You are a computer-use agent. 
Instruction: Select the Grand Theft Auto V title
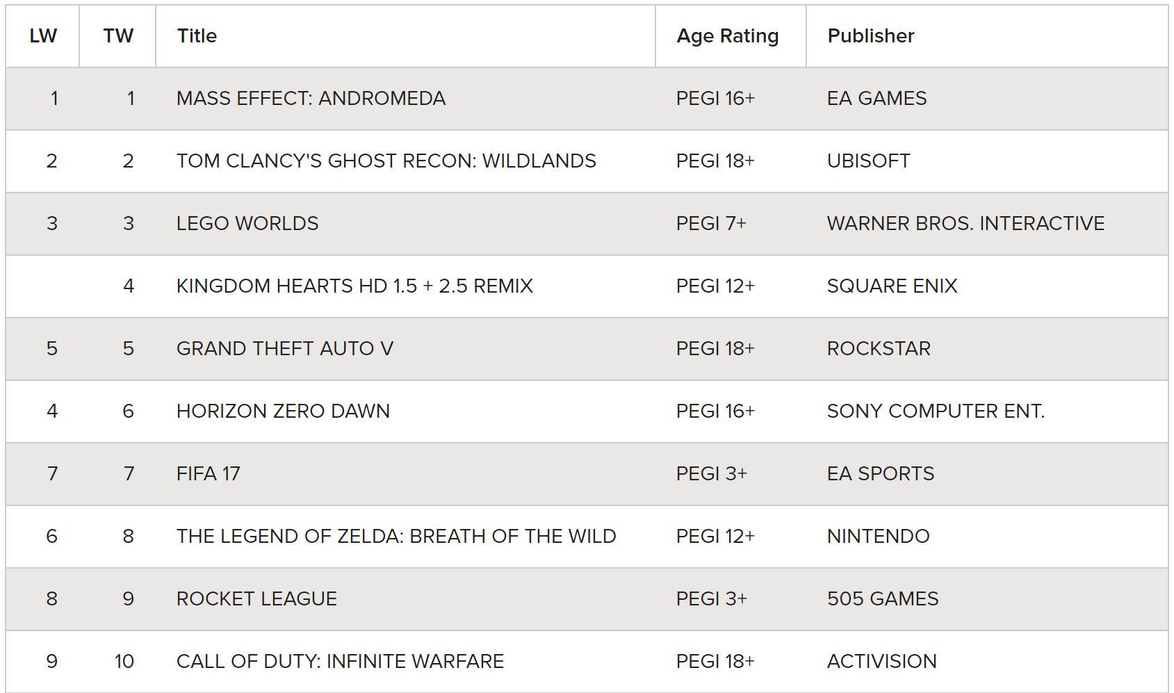point(285,349)
